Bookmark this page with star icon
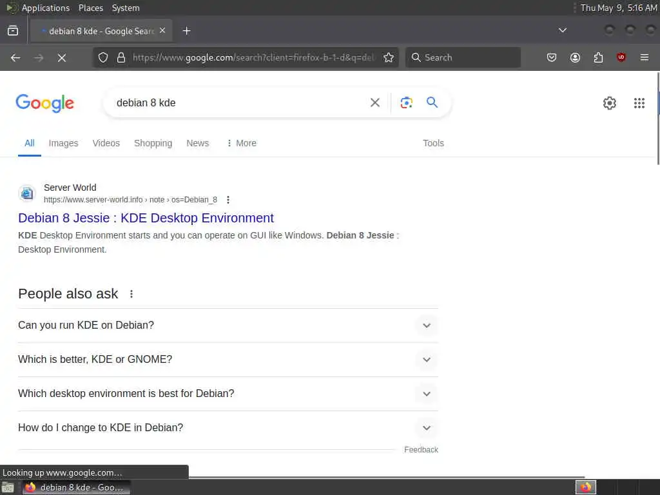This screenshot has width=660, height=495. point(389,57)
